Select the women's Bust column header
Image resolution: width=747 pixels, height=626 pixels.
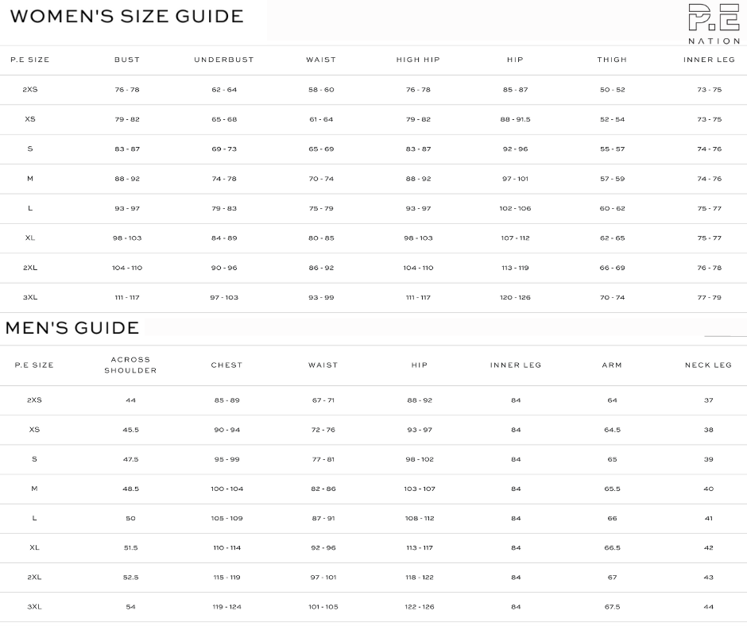click(127, 60)
